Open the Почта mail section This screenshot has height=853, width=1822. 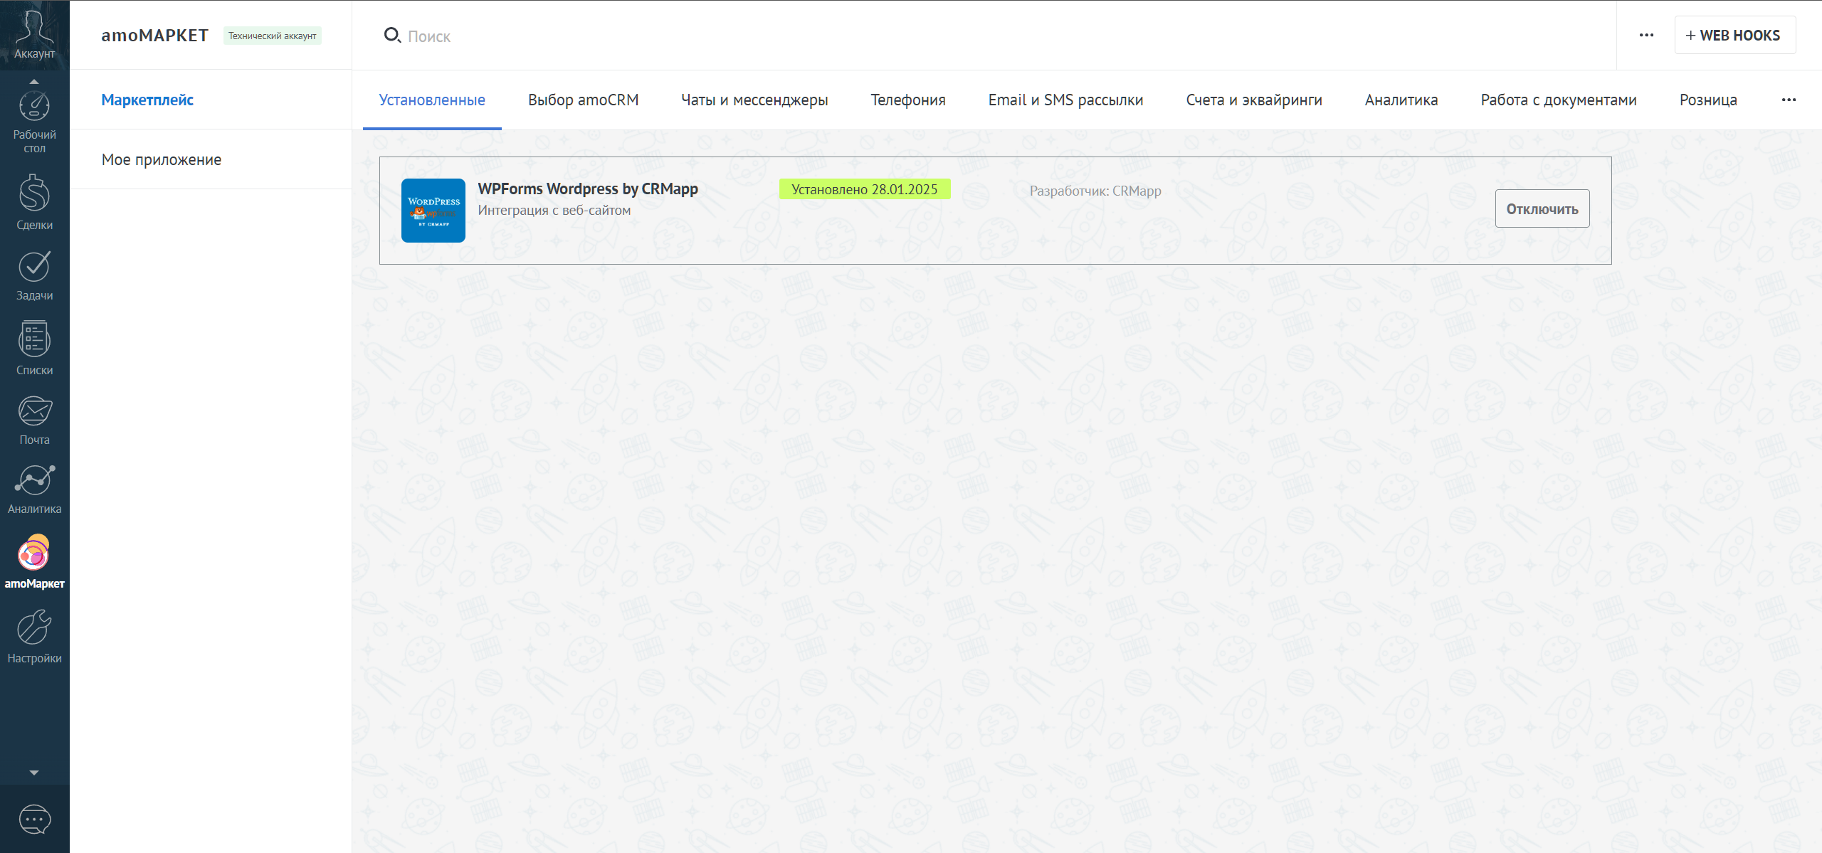click(34, 420)
